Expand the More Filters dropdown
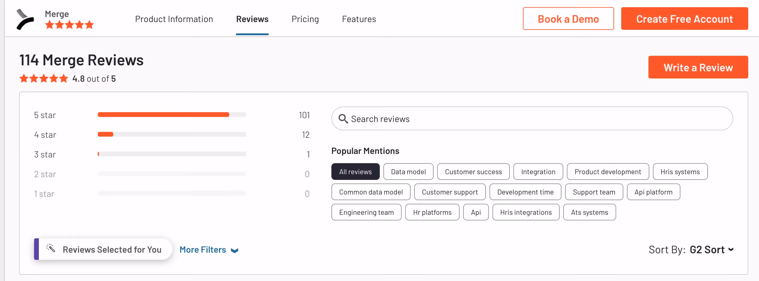The height and width of the screenshot is (281, 759). pos(209,250)
